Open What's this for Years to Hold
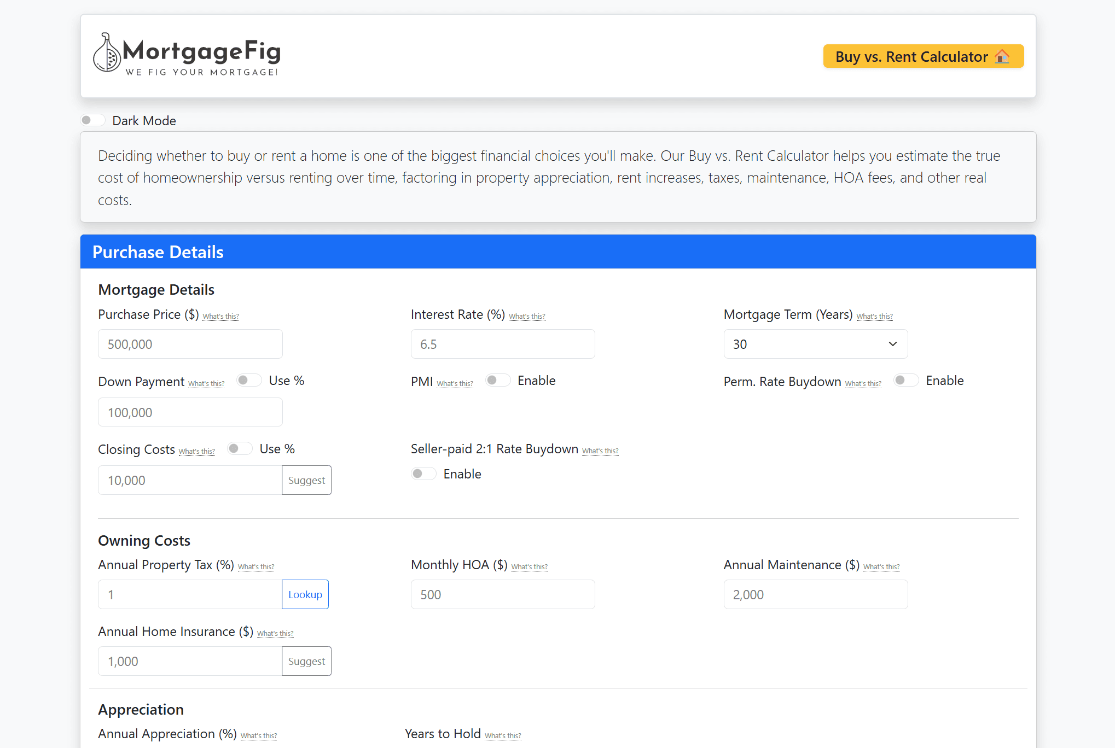This screenshot has height=748, width=1115. [x=502, y=735]
